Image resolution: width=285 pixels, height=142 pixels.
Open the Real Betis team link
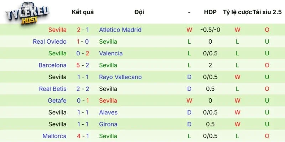[53, 89]
